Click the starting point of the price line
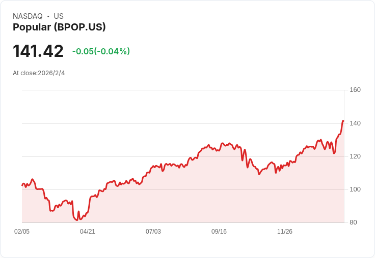This screenshot has width=375, height=258. pos(22,185)
